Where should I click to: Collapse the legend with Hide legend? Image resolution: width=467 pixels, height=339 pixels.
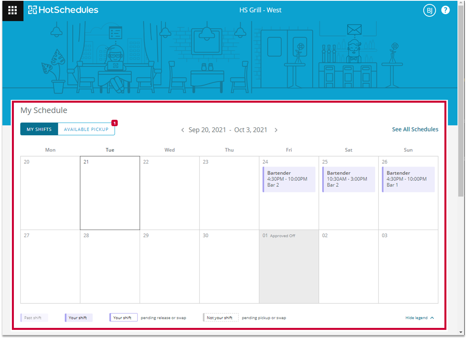click(419, 318)
